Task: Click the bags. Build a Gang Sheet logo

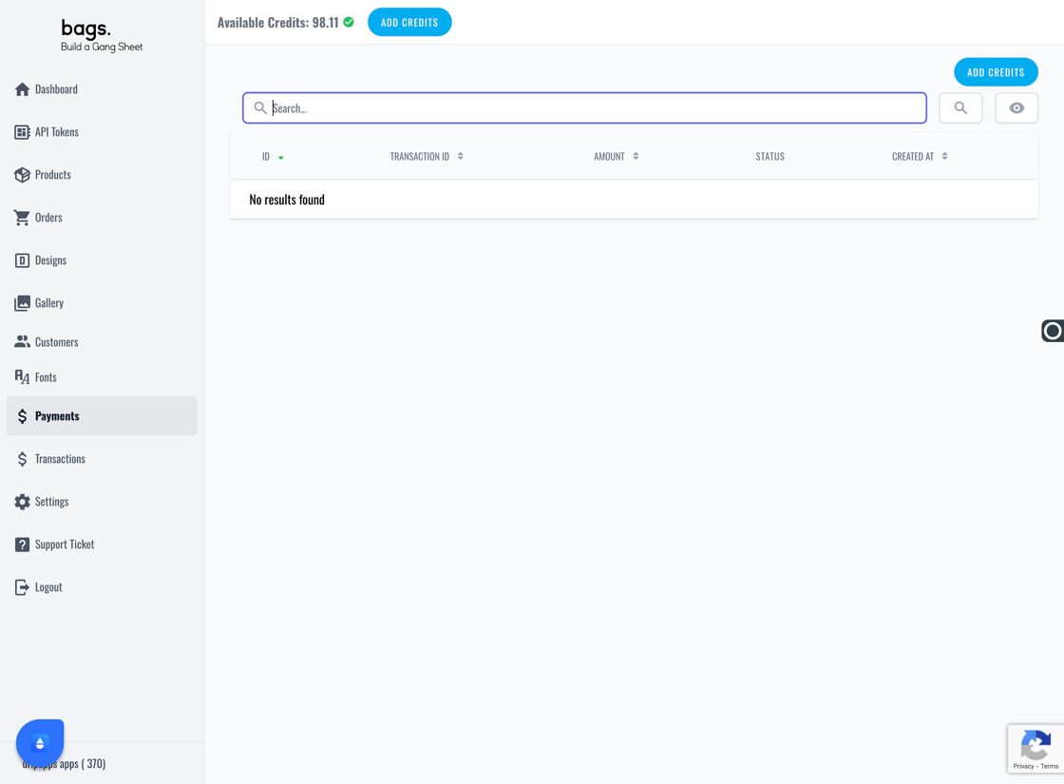Action: [x=102, y=35]
